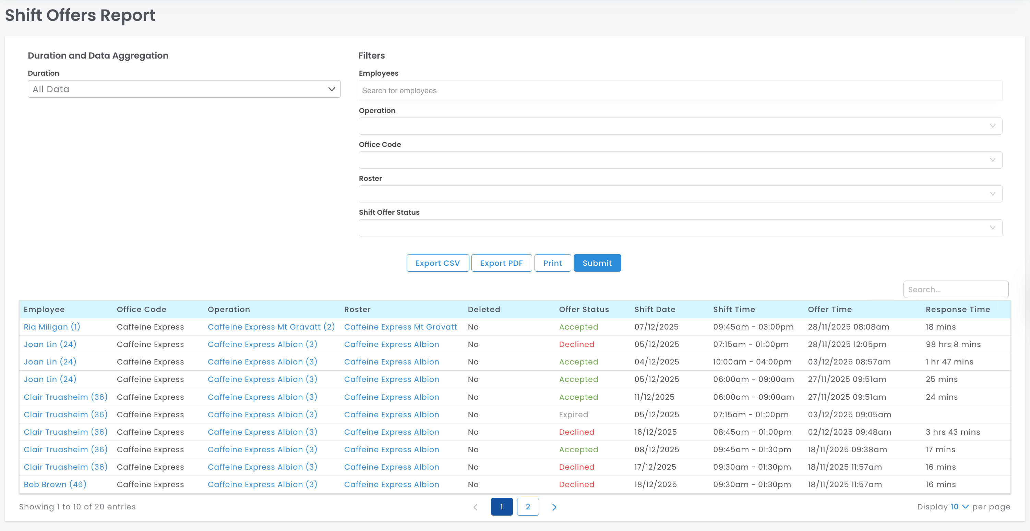Submit the report filters
1030x531 pixels.
[597, 263]
